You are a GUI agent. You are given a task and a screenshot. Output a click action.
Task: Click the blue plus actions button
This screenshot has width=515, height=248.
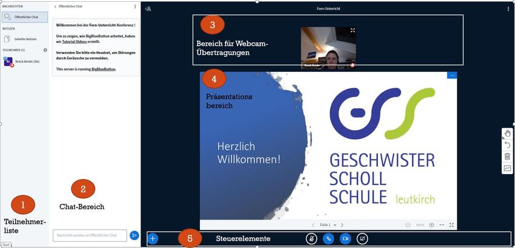pyautogui.click(x=153, y=239)
